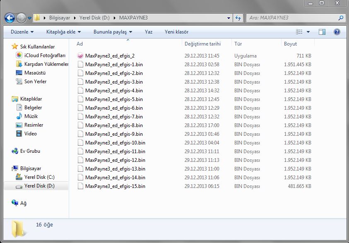Screen dimensions: 349x243
Task: Create a Yeni klasör
Action: pyautogui.click(x=176, y=32)
